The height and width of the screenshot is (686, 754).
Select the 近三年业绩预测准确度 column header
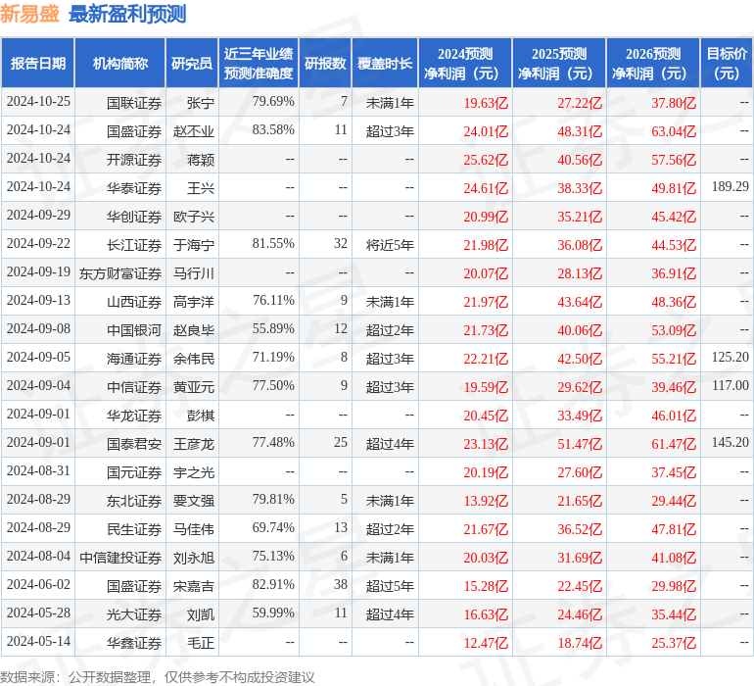point(259,63)
